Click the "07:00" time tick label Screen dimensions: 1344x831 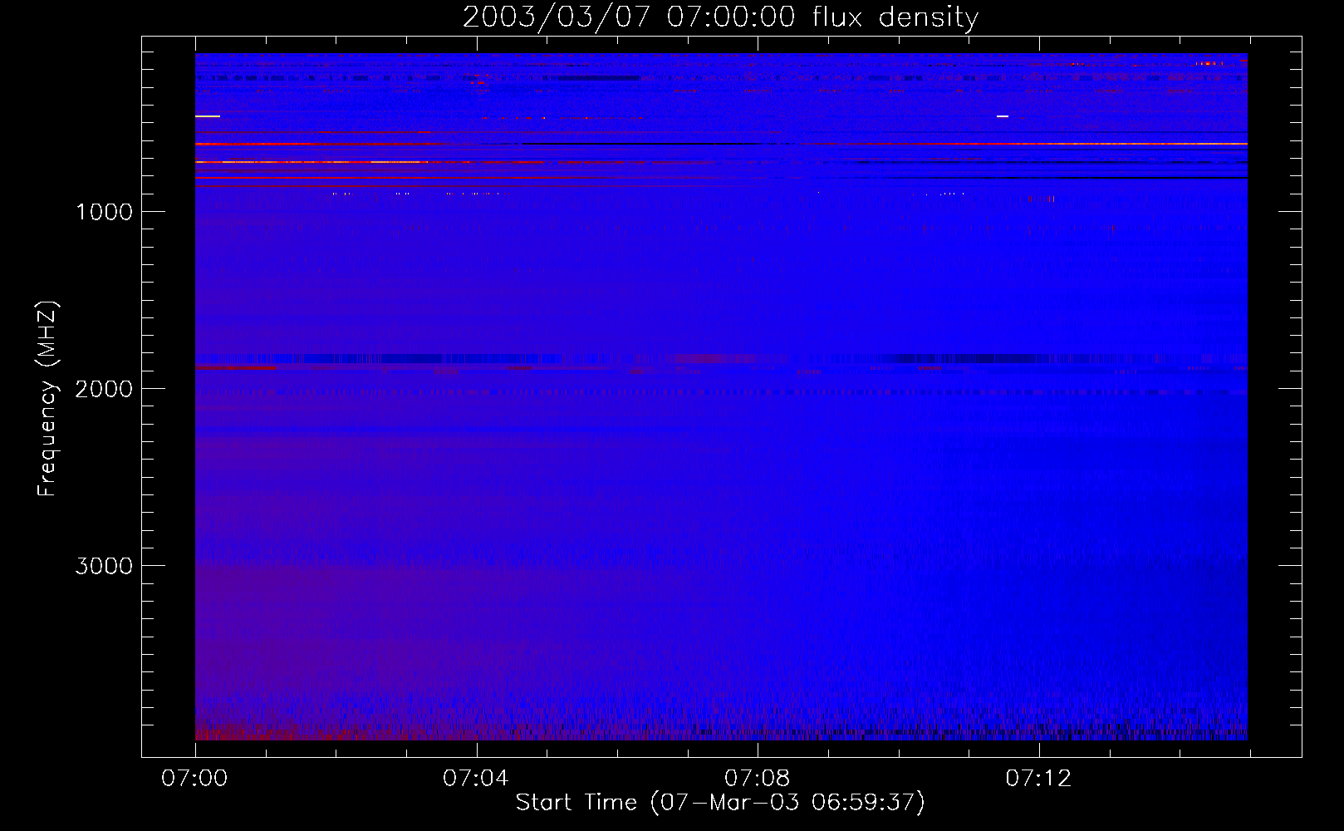click(194, 778)
